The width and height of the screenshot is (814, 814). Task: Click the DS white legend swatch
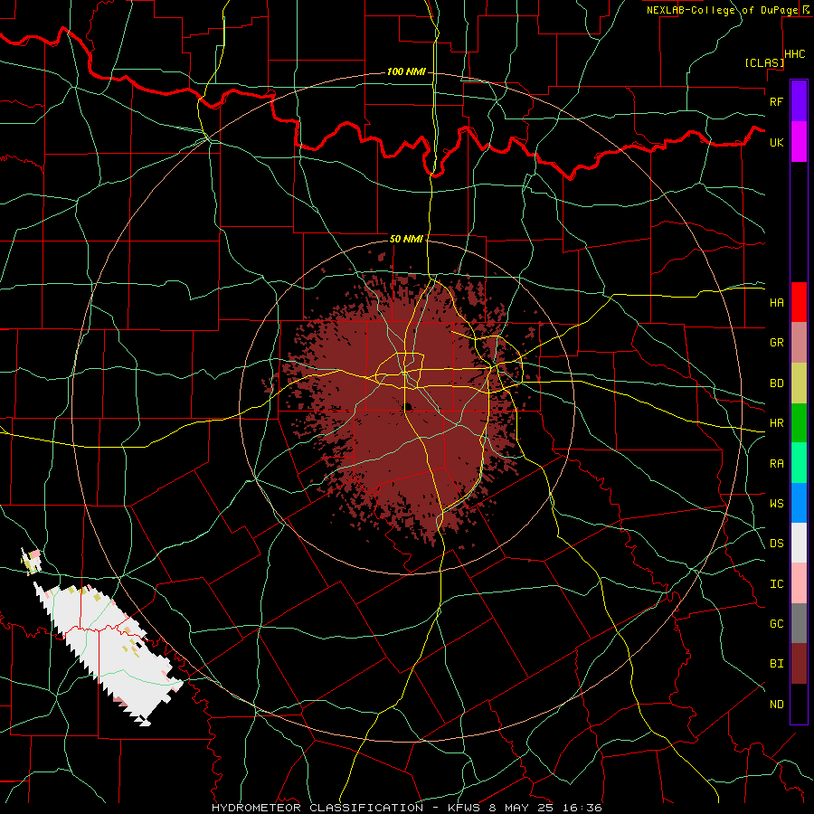click(x=799, y=543)
